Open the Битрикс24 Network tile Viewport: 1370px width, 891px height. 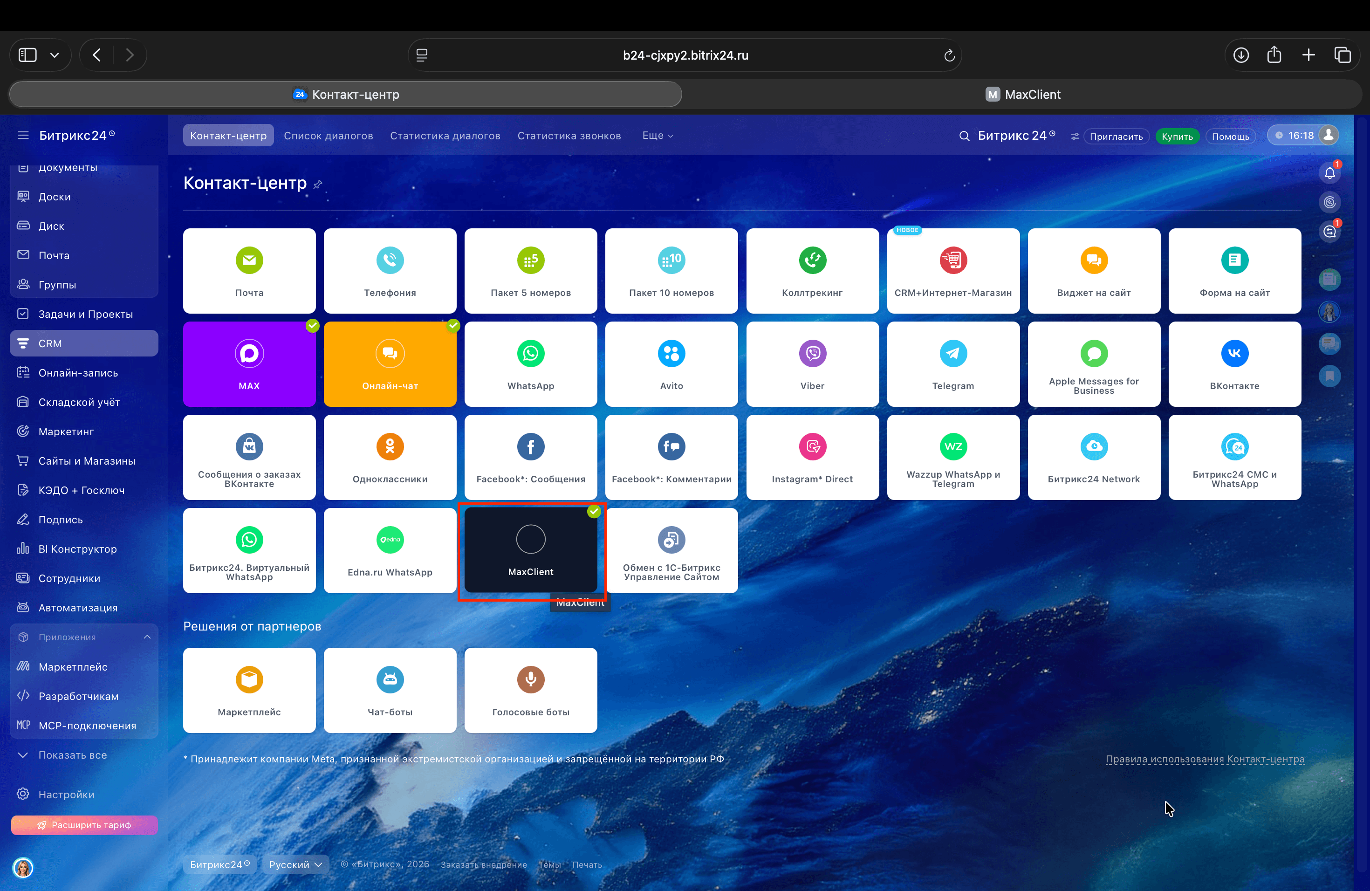click(x=1094, y=457)
